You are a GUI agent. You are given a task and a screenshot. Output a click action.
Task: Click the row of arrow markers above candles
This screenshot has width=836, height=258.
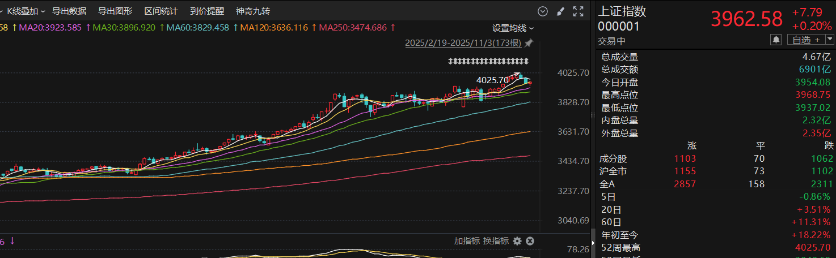[488, 61]
